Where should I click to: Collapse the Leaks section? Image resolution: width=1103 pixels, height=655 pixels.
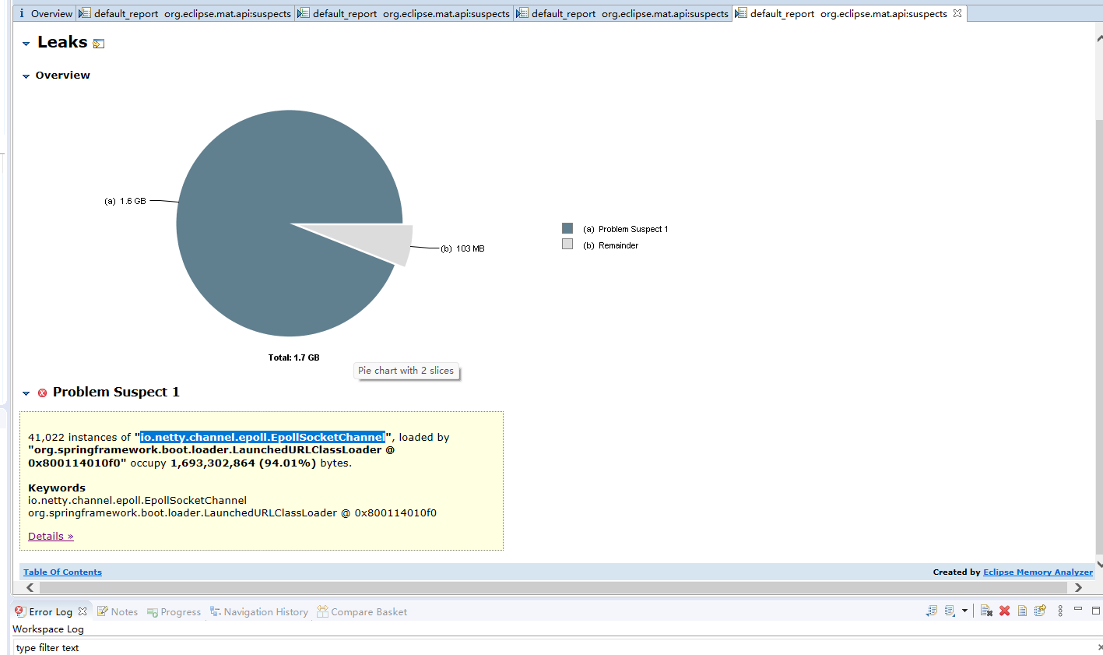click(x=26, y=44)
